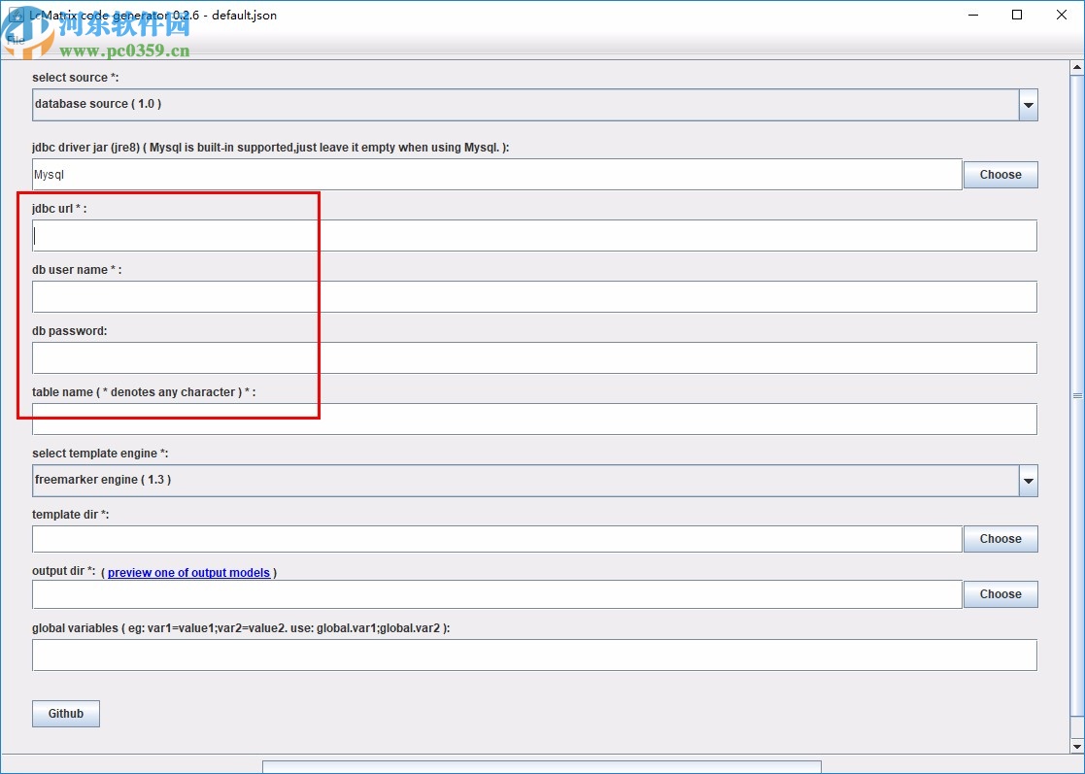Open the File menu
Image resolution: width=1085 pixels, height=774 pixels.
[16, 40]
